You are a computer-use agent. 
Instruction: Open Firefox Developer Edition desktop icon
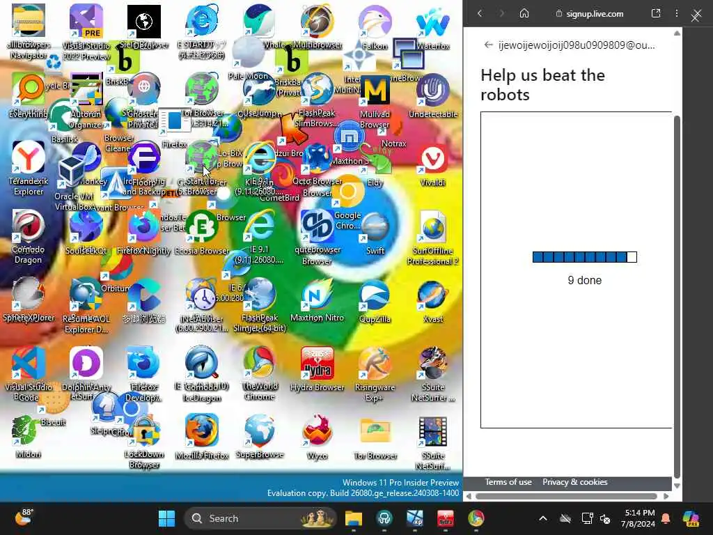pyautogui.click(x=143, y=364)
